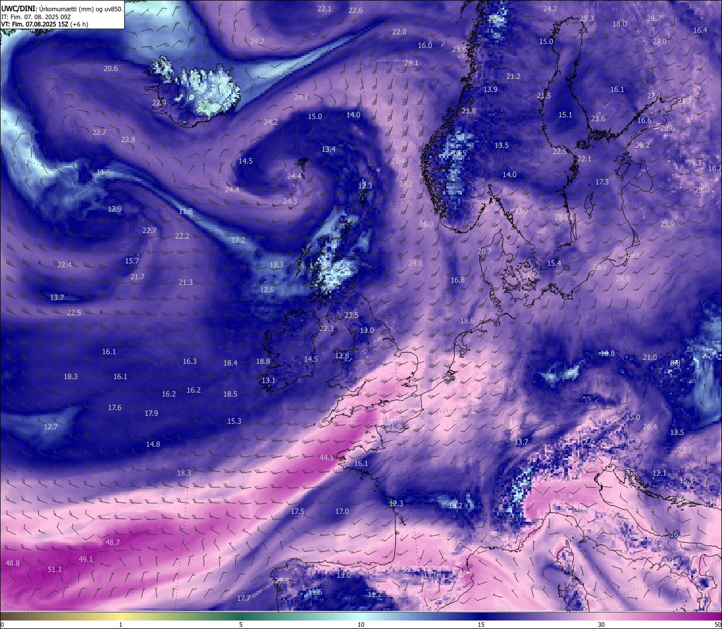Click the 12.7 value label
Viewport: 722px width, 629px height.
point(51,426)
